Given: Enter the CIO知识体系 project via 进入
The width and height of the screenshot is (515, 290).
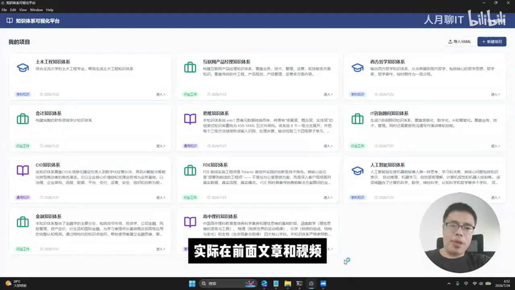Looking at the screenshot, I should tap(161, 197).
